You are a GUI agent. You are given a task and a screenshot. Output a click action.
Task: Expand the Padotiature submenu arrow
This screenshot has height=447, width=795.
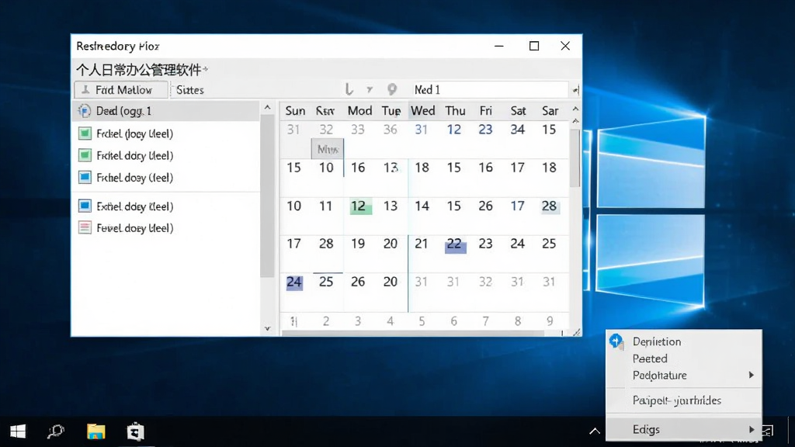tap(752, 375)
